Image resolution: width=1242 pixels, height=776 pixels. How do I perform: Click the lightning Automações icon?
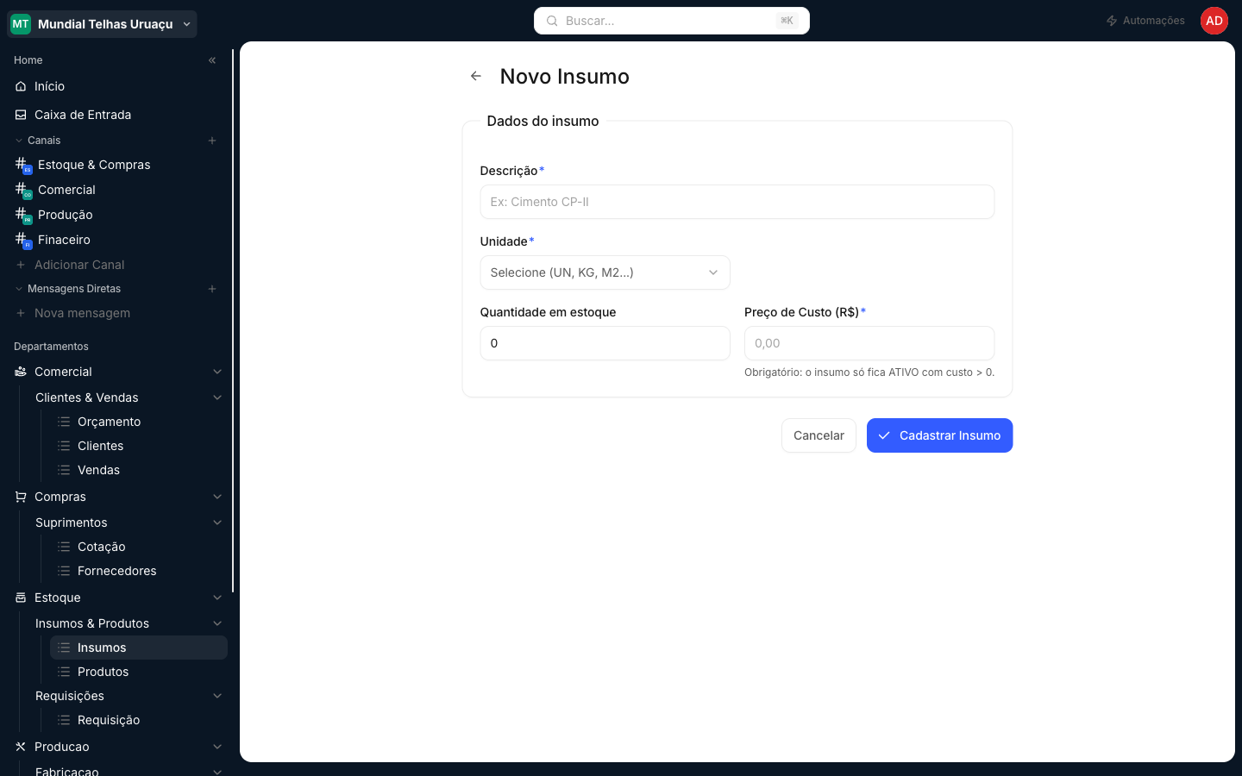[1112, 21]
